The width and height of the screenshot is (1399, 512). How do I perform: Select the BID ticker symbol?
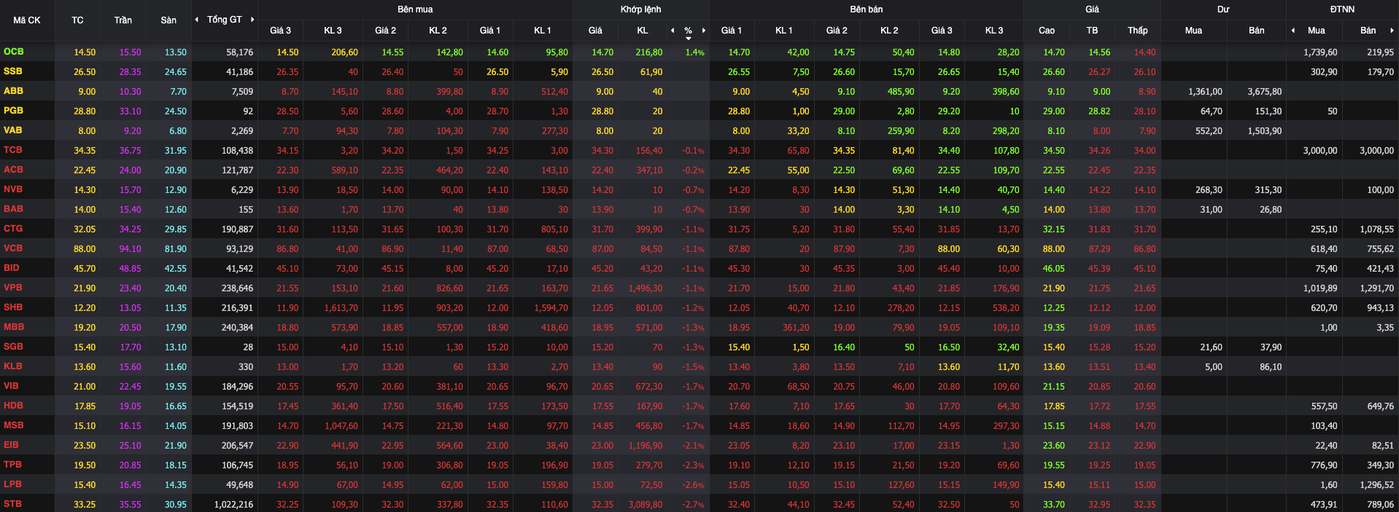pos(12,268)
